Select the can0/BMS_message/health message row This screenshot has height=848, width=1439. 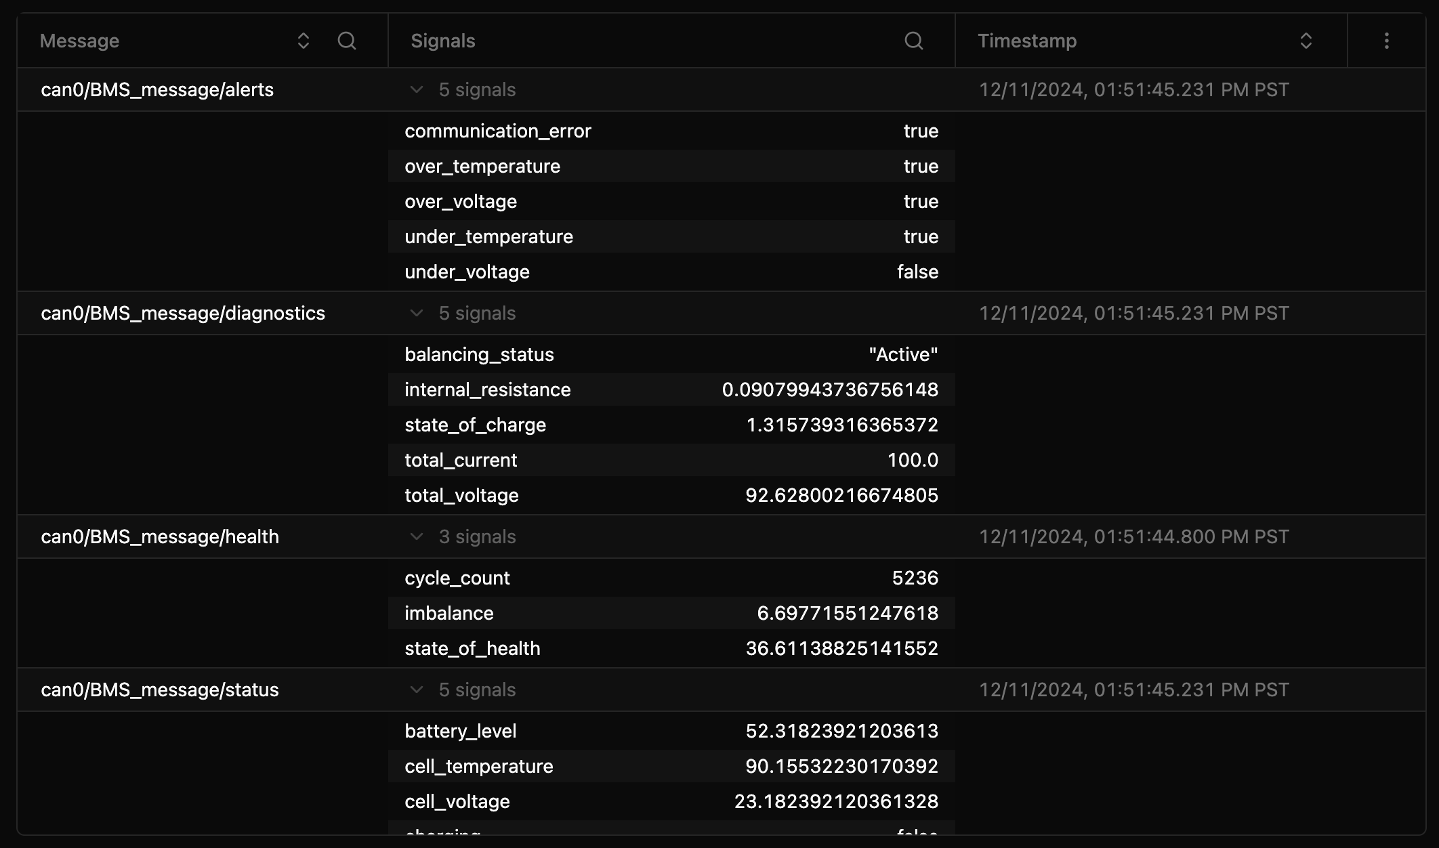(160, 536)
